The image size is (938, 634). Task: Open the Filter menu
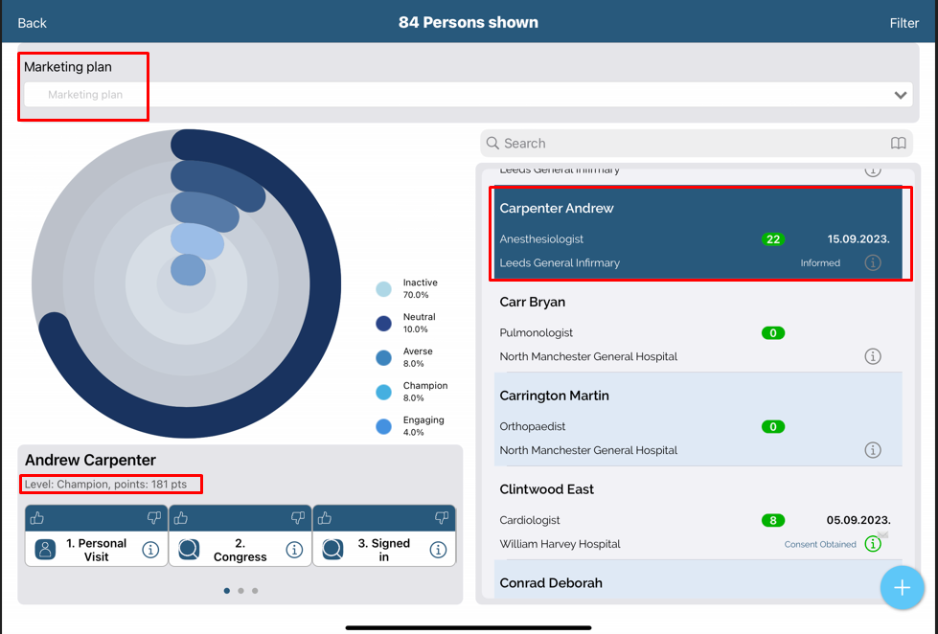point(904,23)
